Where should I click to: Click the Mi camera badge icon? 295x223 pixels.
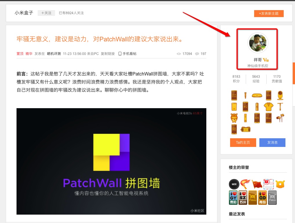tap(280, 95)
